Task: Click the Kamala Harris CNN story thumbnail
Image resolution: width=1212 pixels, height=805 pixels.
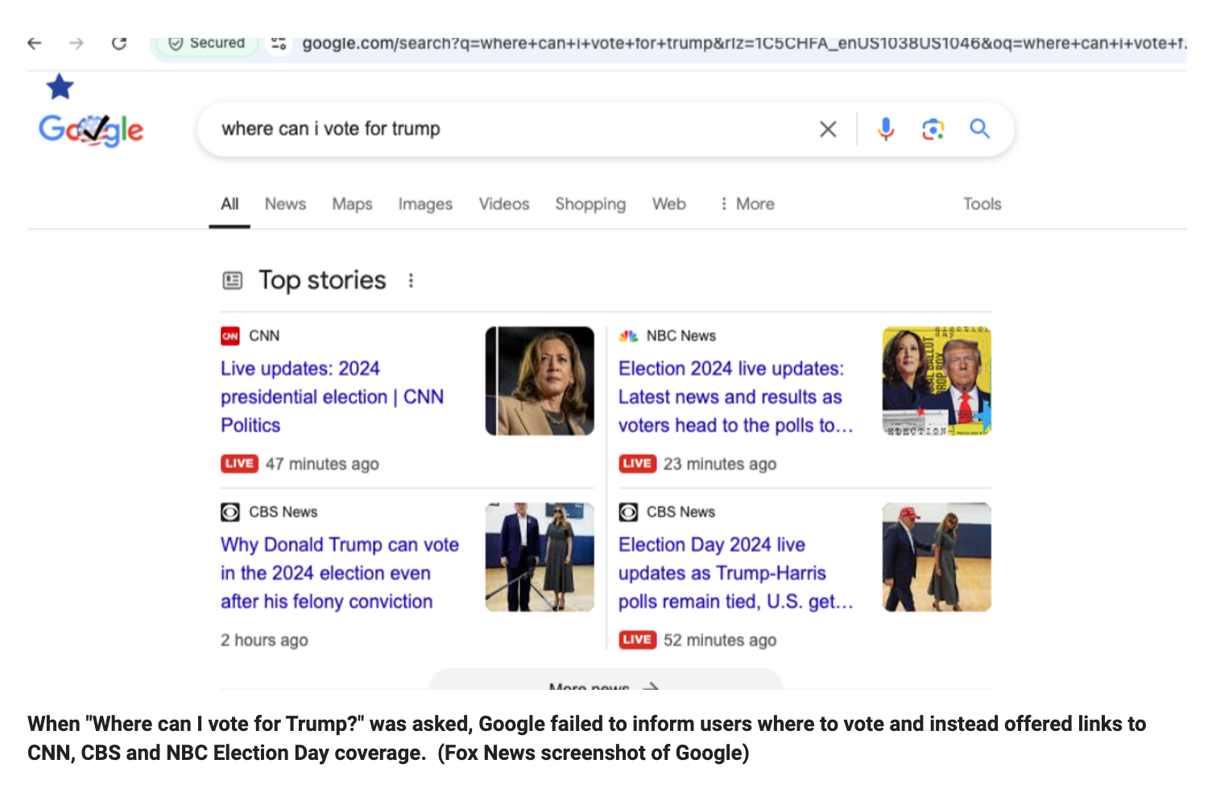Action: tap(540, 381)
